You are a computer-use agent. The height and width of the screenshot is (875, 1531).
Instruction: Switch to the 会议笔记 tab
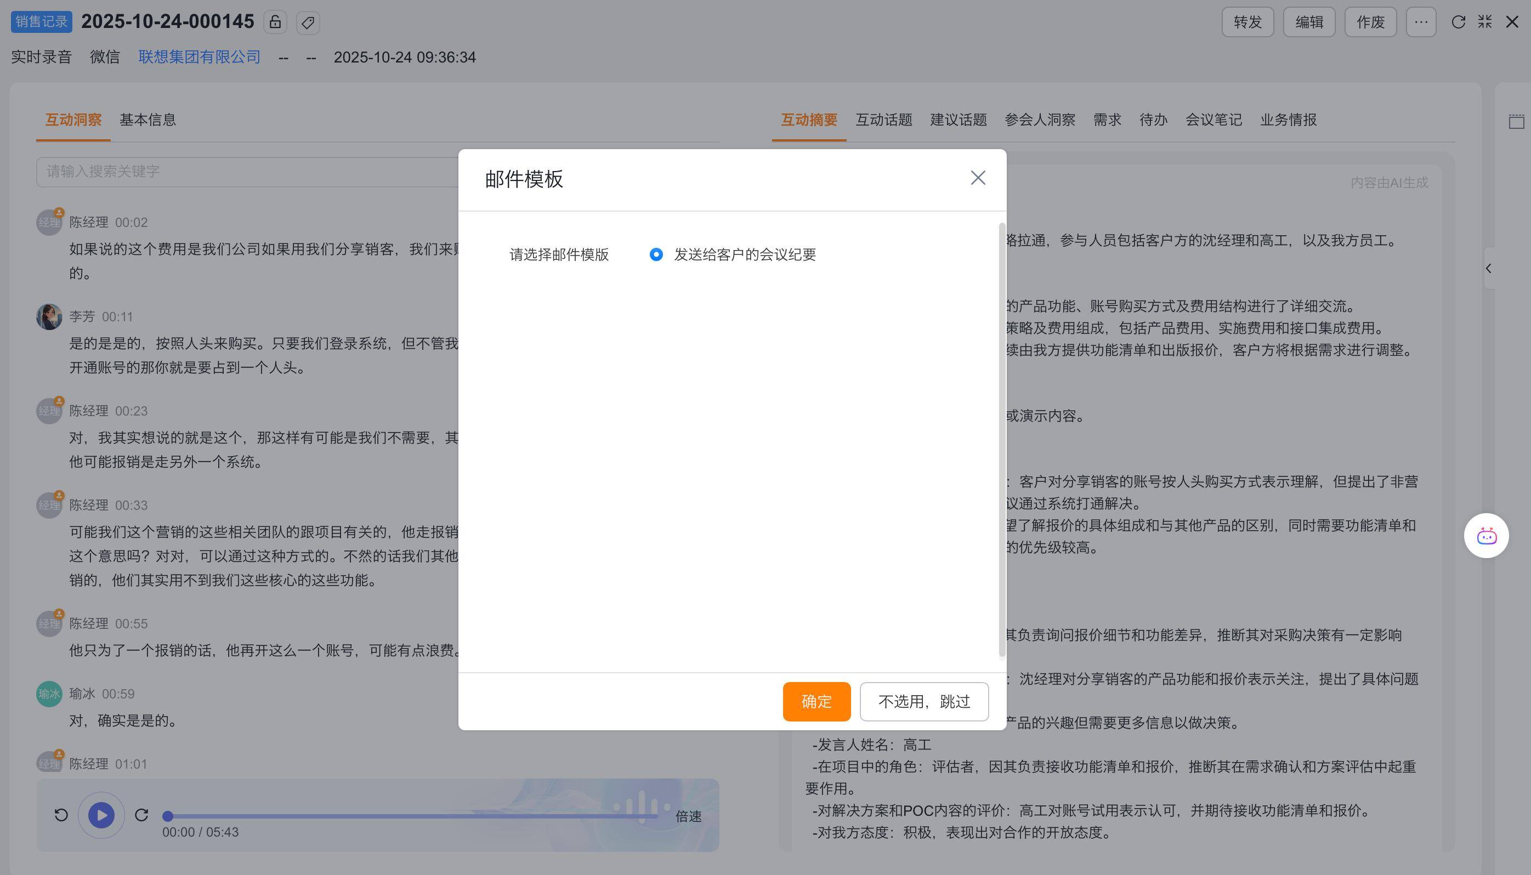(x=1214, y=120)
